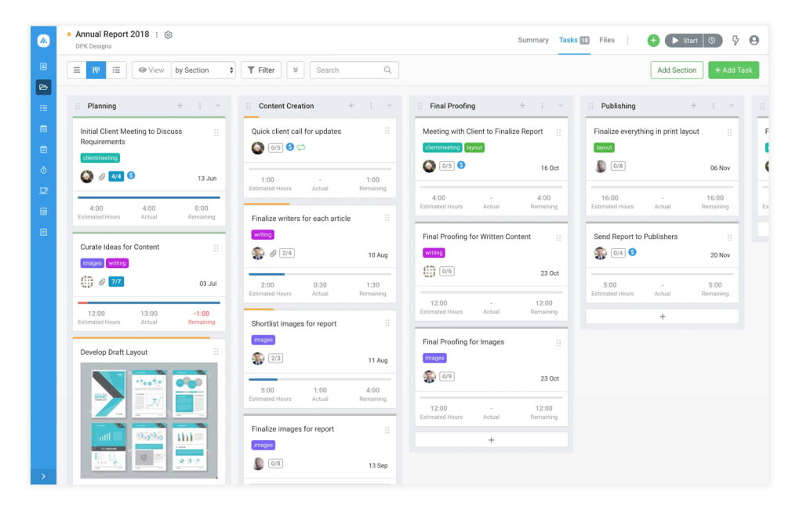The image size is (803, 513).
Task: Click the lightning bolt icon in the header
Action: tap(736, 41)
